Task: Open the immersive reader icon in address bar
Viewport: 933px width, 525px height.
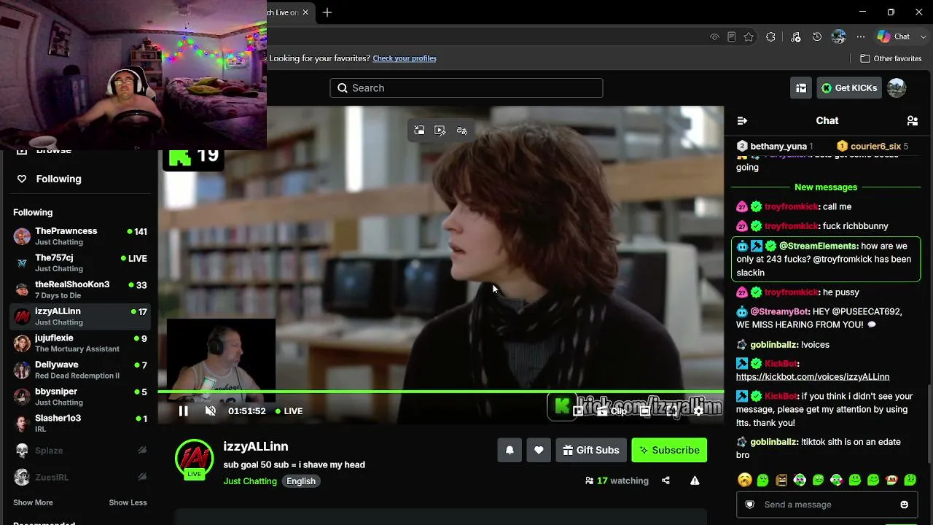Action: tap(731, 36)
